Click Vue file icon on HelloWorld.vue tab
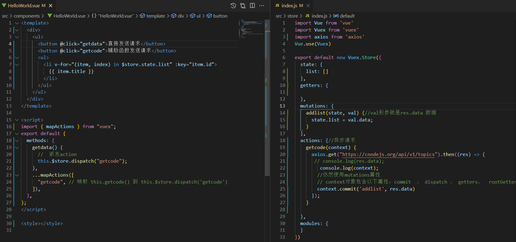Viewport: 516px width, 242px height. pos(4,5)
